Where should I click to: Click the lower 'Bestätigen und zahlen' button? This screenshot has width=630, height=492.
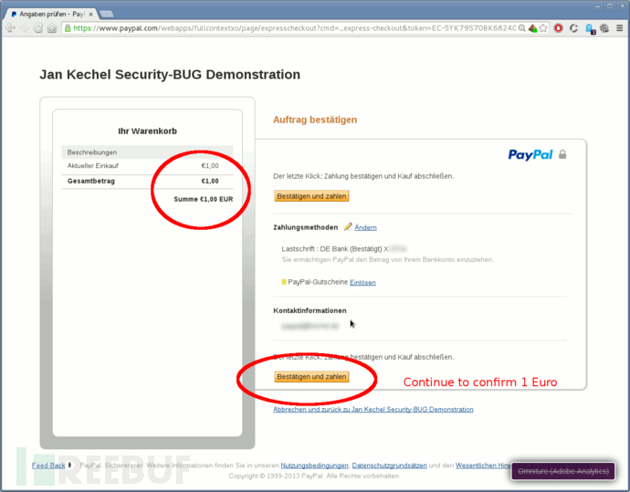click(311, 377)
